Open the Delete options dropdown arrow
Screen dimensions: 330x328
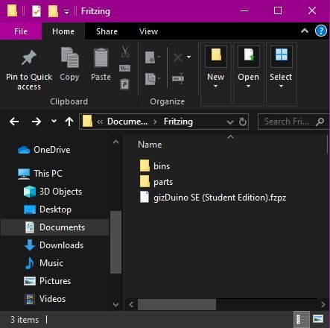[x=189, y=57]
